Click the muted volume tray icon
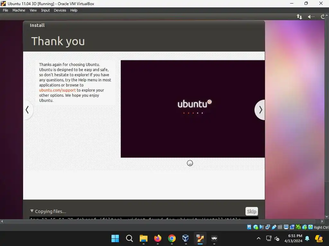Screen dimensions: 329x246 click(x=277, y=238)
